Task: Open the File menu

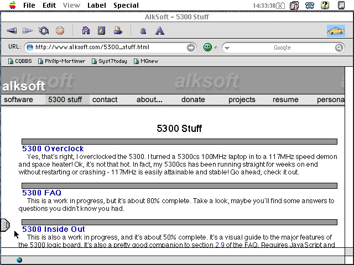Action: click(29, 5)
